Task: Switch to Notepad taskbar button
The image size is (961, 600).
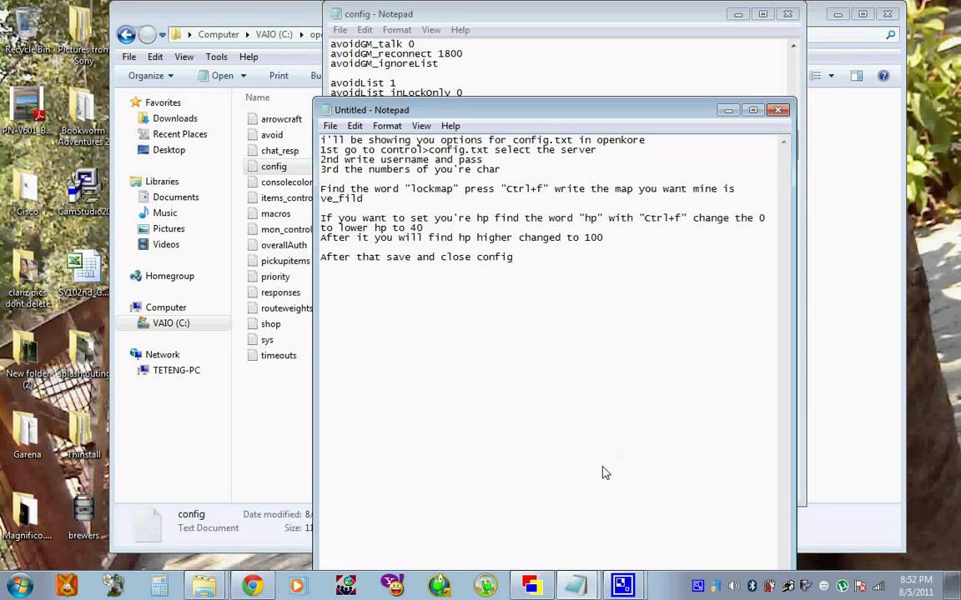Action: (x=576, y=585)
